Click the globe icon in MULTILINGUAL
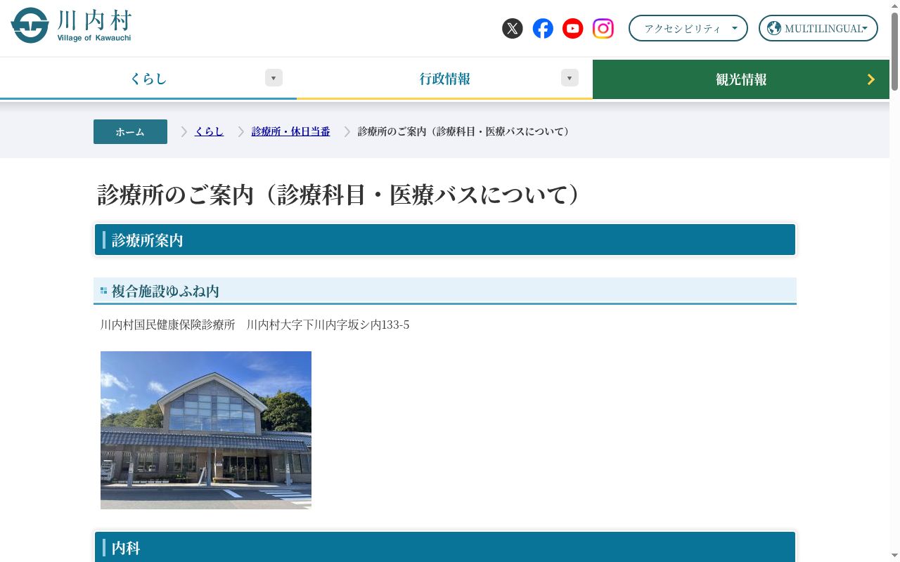 pos(774,28)
